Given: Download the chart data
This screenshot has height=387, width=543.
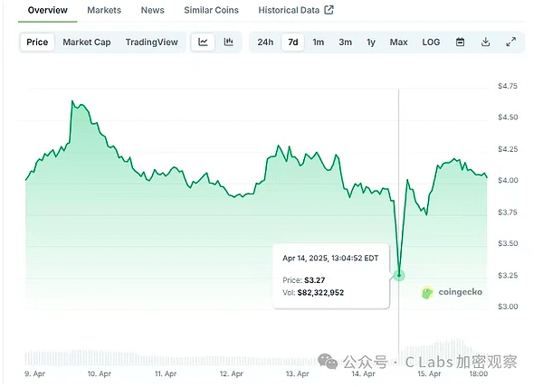Looking at the screenshot, I should click(485, 42).
